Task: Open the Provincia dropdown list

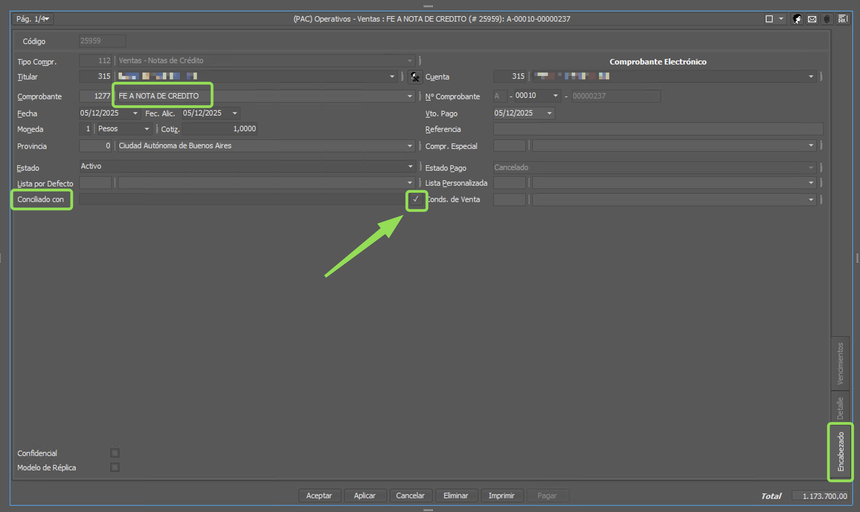Action: click(x=410, y=146)
